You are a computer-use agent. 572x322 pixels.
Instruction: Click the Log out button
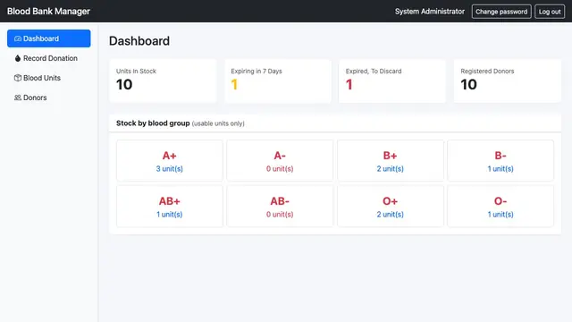[x=550, y=12]
